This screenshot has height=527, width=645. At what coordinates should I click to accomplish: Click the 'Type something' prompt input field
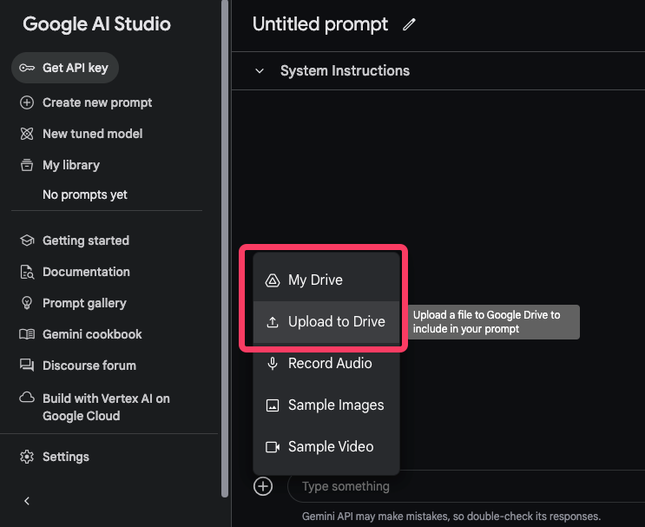pyautogui.click(x=460, y=486)
